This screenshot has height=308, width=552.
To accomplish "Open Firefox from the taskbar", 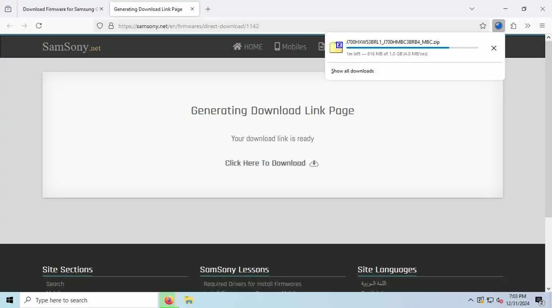I will (169, 300).
